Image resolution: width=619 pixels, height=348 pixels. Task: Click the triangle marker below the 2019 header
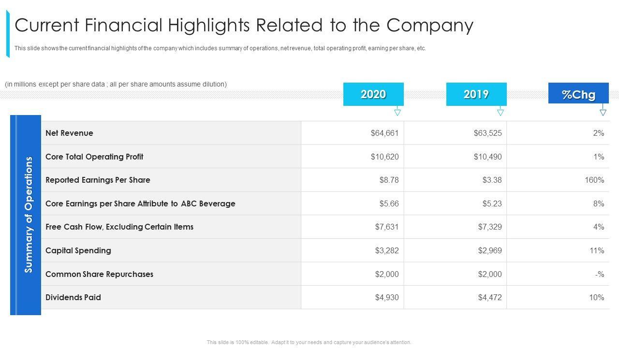[x=501, y=113]
